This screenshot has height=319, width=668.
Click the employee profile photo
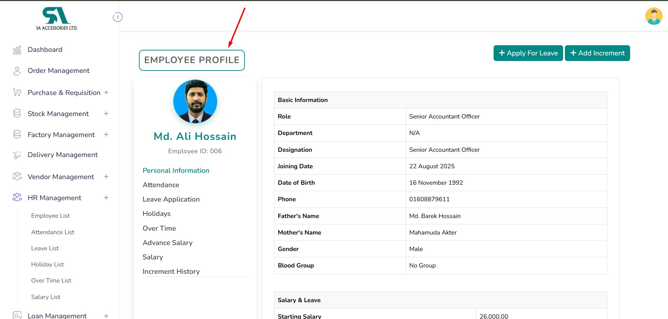click(195, 102)
